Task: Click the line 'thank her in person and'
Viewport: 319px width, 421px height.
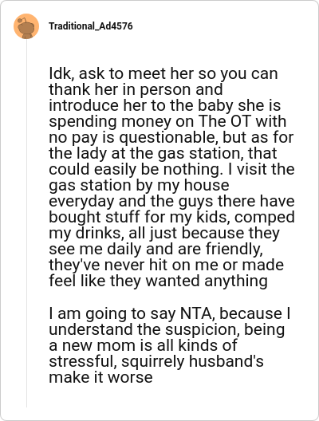Action: [x=136, y=89]
